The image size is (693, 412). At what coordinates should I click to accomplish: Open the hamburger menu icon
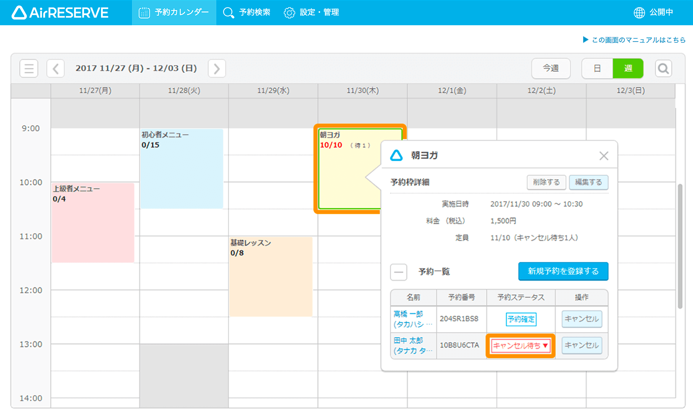point(29,68)
